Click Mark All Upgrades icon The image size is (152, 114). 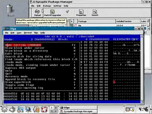click(53, 11)
